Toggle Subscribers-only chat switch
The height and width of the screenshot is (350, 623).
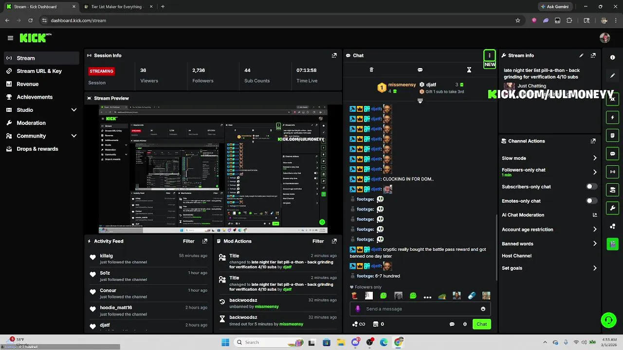[591, 187]
